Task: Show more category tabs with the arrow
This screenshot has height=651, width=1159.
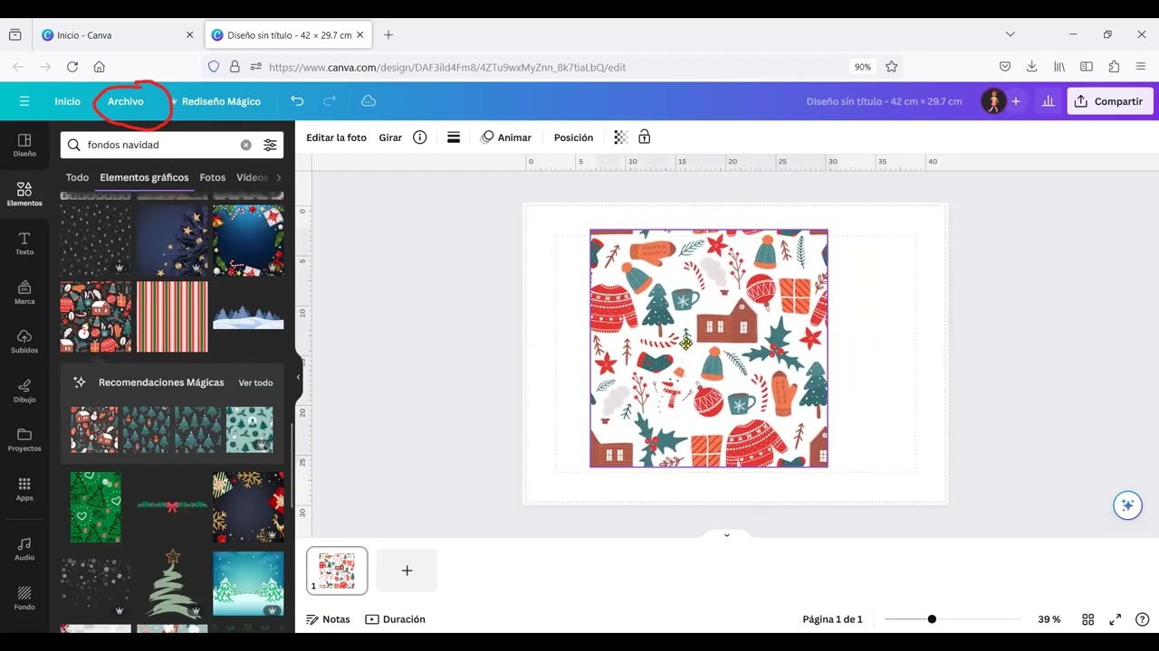Action: (x=278, y=177)
